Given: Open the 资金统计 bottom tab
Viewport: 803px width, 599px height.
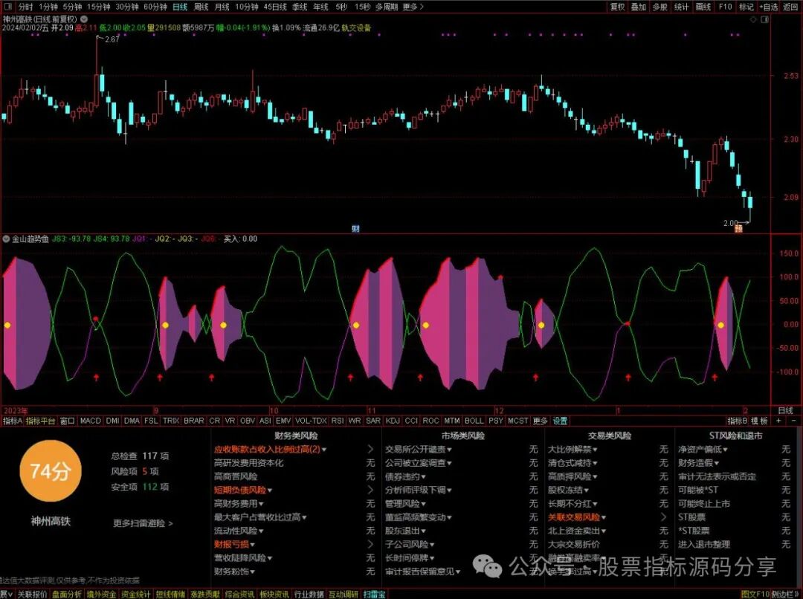Looking at the screenshot, I should click(x=136, y=594).
